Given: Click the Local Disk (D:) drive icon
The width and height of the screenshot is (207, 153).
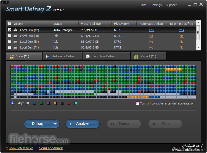Looking at the screenshot, I should 15,36.
